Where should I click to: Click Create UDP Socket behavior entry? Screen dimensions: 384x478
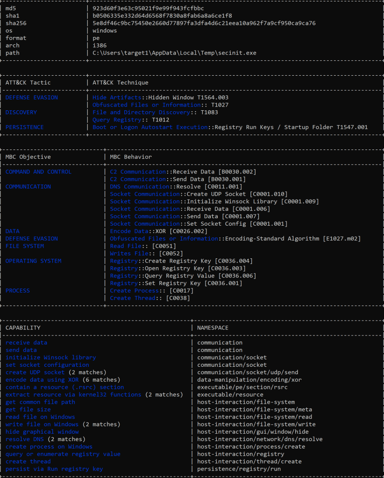pyautogui.click(x=199, y=194)
